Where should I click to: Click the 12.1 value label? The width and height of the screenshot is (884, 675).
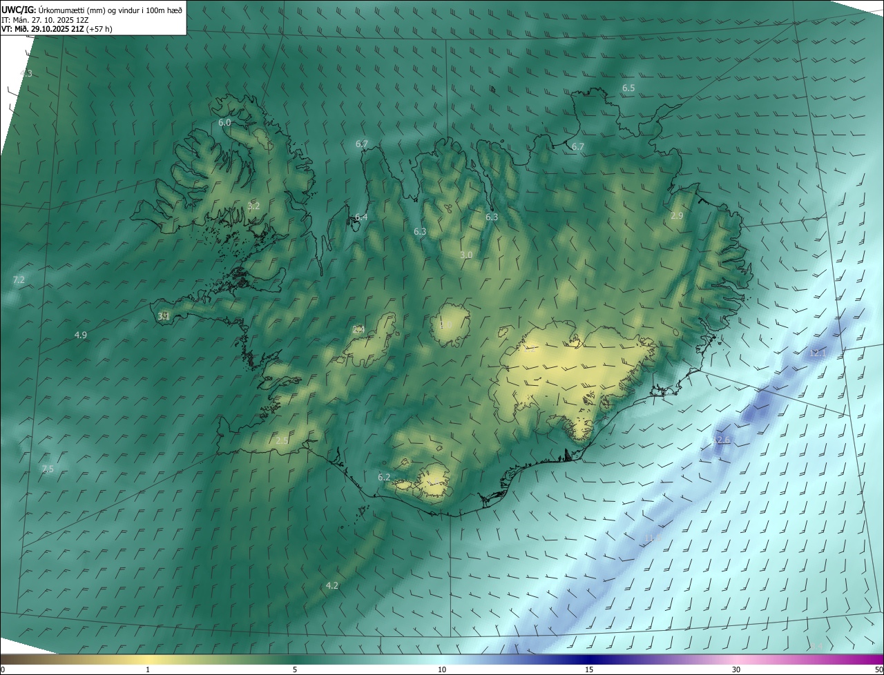[x=818, y=353]
